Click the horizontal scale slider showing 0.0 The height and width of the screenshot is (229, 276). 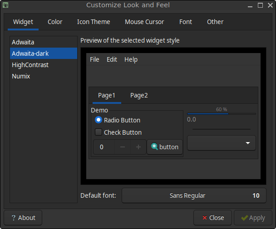point(221,129)
